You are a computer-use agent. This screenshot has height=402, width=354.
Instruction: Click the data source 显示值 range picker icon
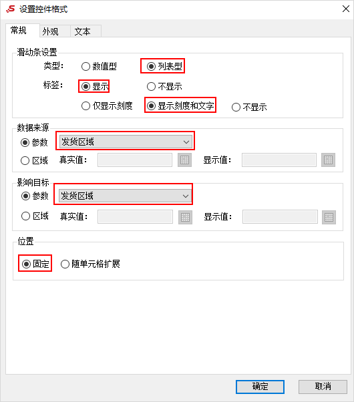tap(328, 160)
